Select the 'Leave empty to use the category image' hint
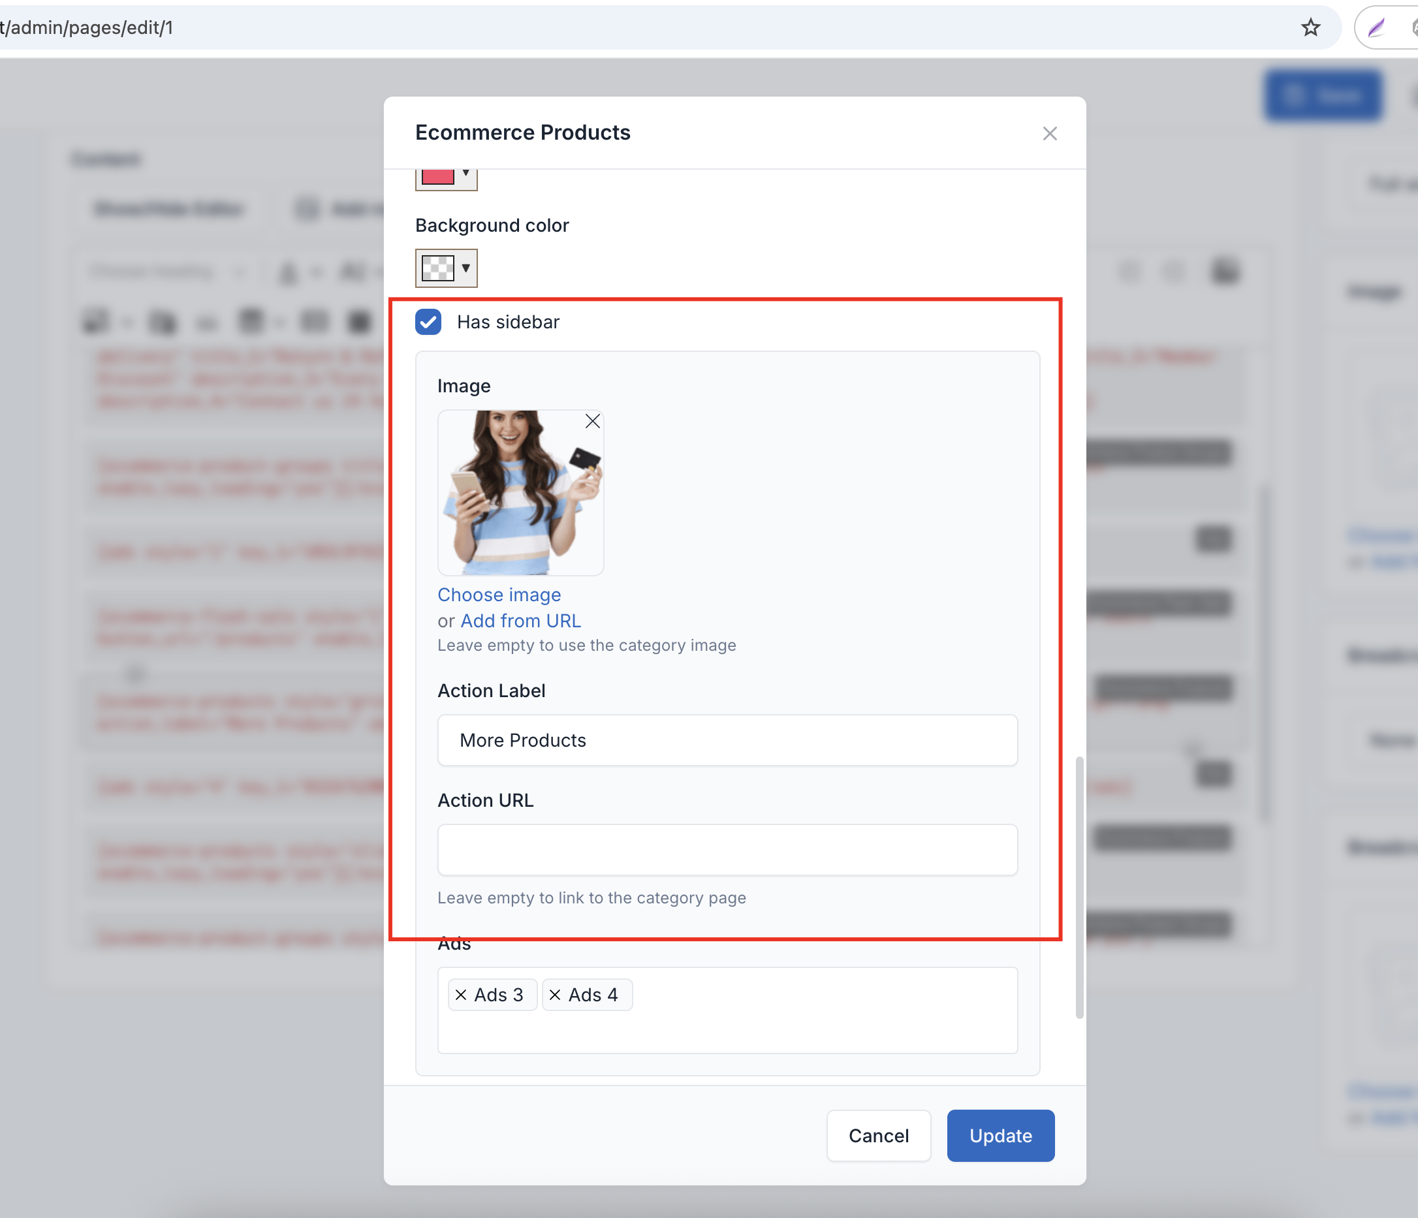The height and width of the screenshot is (1218, 1418). tap(586, 646)
